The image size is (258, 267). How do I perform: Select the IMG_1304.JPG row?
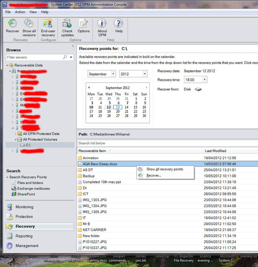tap(168, 206)
